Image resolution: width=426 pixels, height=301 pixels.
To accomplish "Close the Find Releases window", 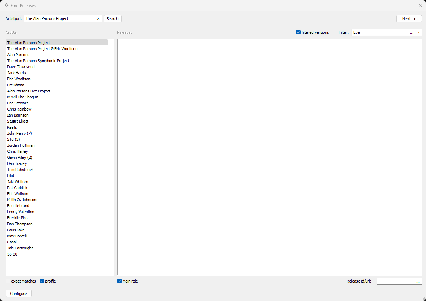I will 420,5.
